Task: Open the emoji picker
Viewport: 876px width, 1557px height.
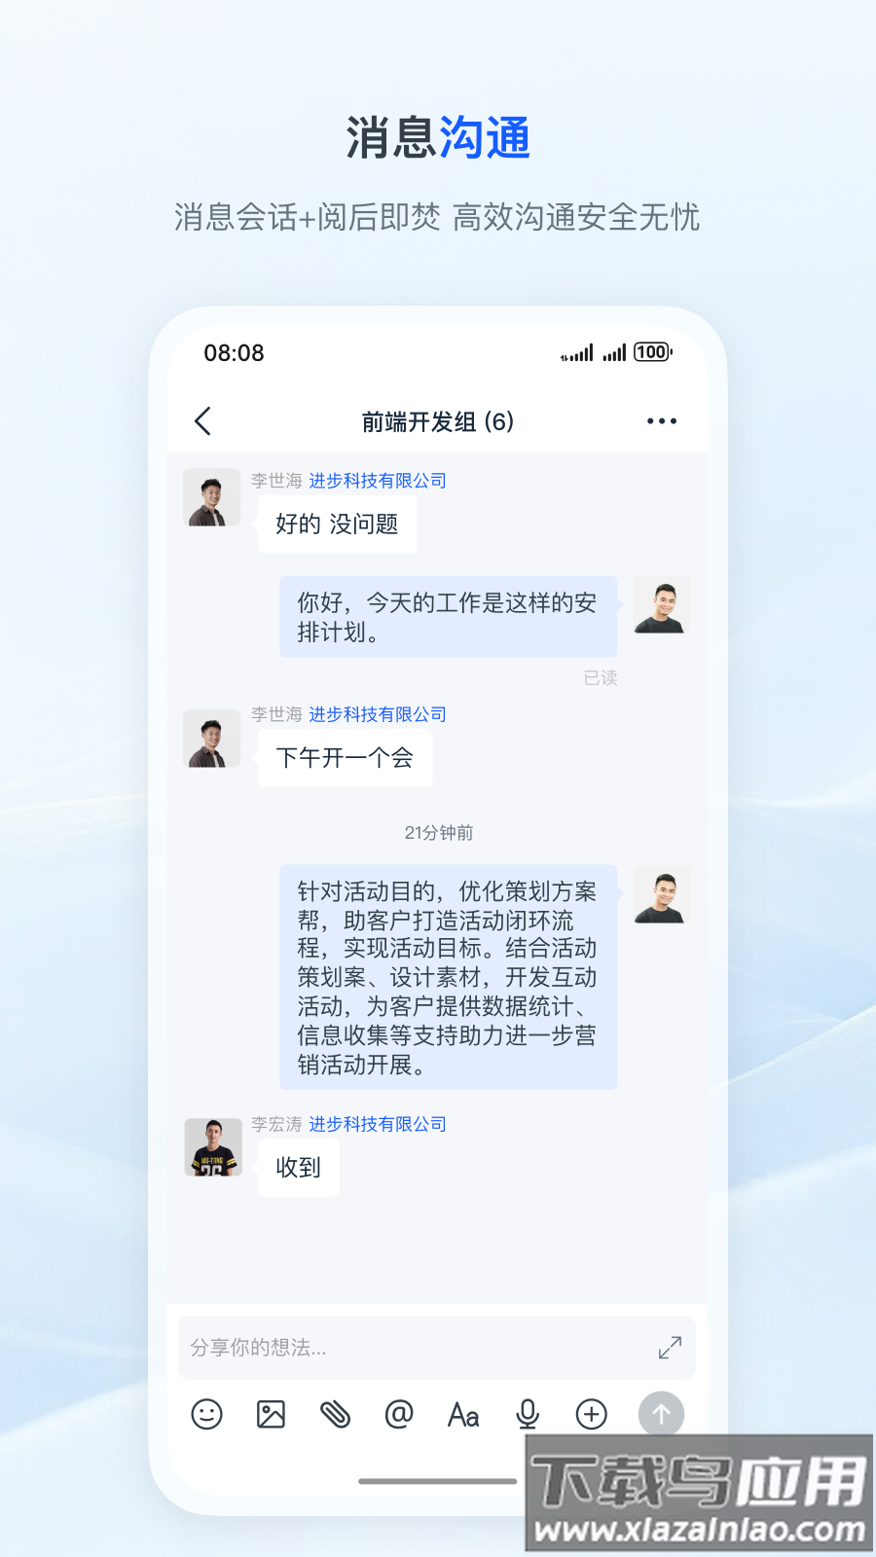Action: coord(206,1414)
